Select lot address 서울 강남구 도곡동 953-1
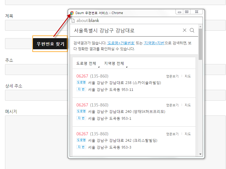This screenshot has width=226, height=169. [x=109, y=119]
